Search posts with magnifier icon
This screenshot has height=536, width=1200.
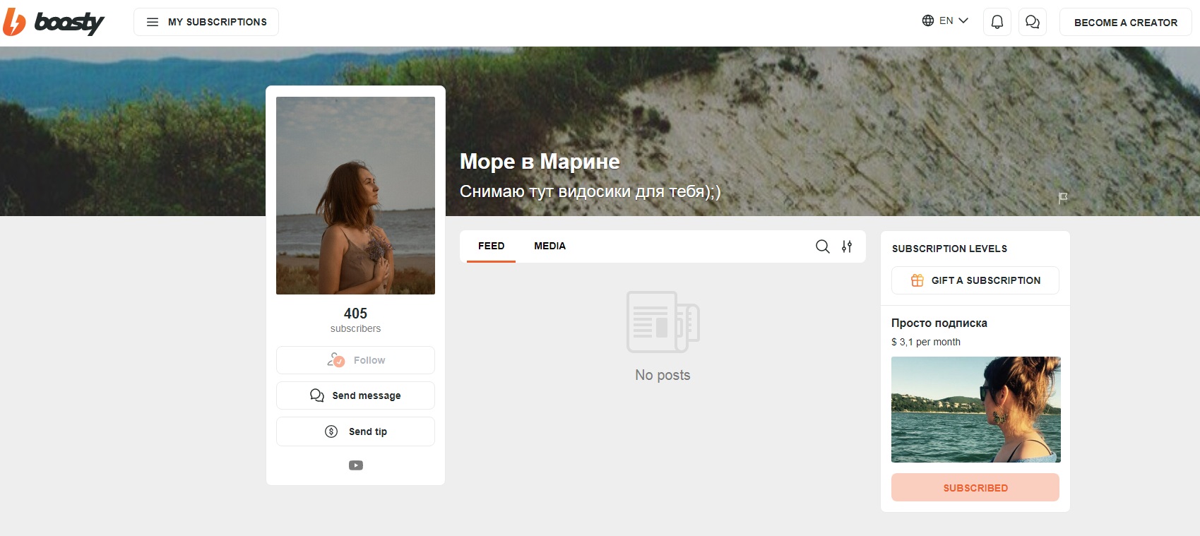(823, 246)
